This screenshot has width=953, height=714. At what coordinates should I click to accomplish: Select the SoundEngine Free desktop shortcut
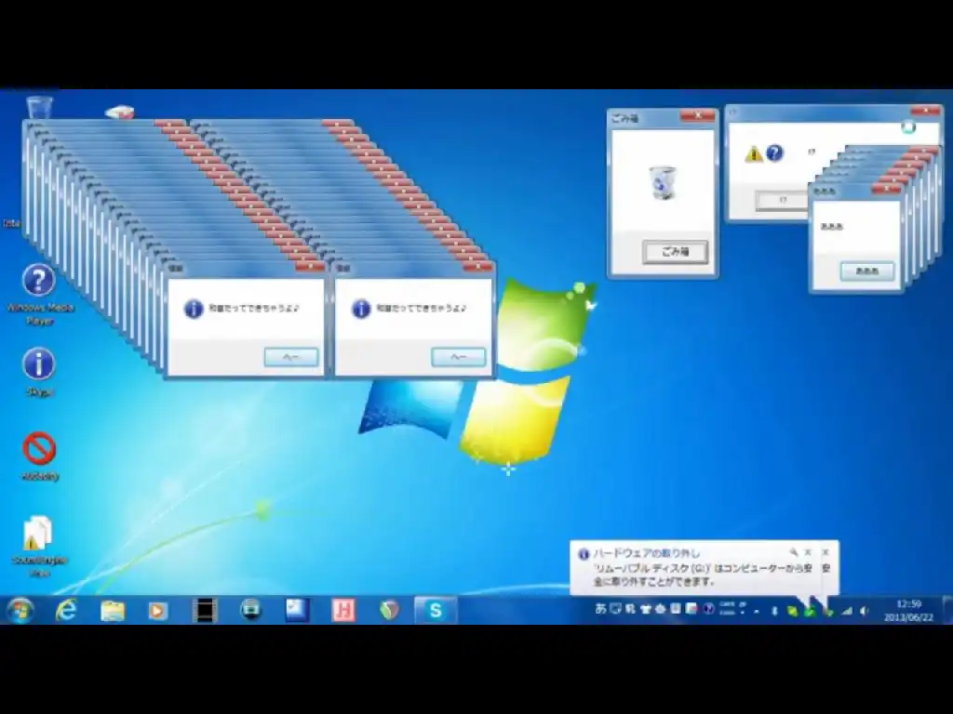(x=39, y=546)
